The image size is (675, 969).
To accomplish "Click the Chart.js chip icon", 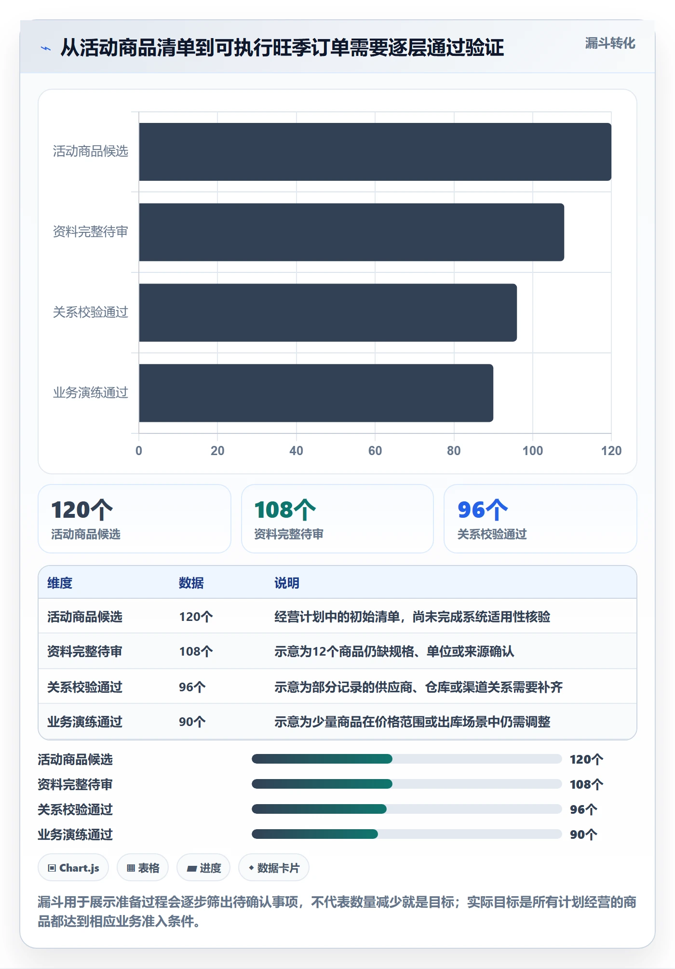I will click(52, 868).
